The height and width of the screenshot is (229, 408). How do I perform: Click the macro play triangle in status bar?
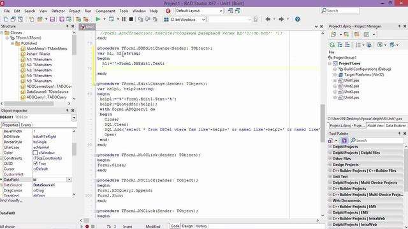pyautogui.click(x=82, y=226)
